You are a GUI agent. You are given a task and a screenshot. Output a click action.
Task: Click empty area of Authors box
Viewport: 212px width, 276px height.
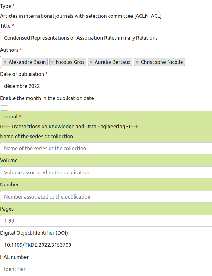pos(198,62)
